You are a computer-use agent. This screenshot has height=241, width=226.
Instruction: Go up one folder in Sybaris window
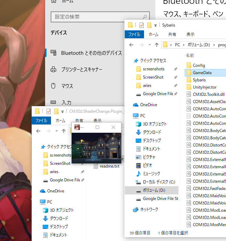point(157,45)
